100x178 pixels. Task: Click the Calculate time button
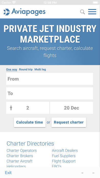pos(30,122)
